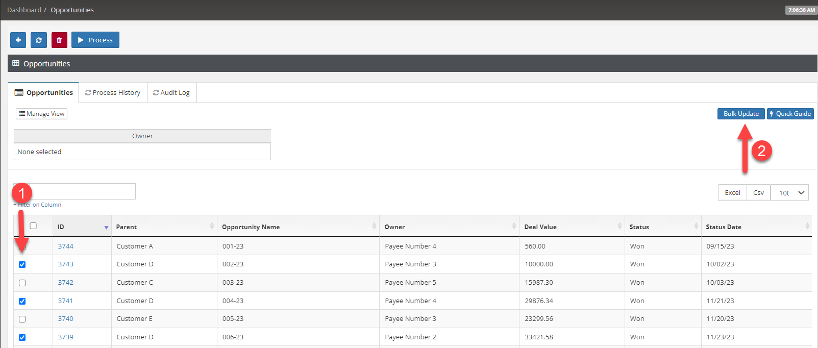Click the red trash delete button

tap(59, 40)
